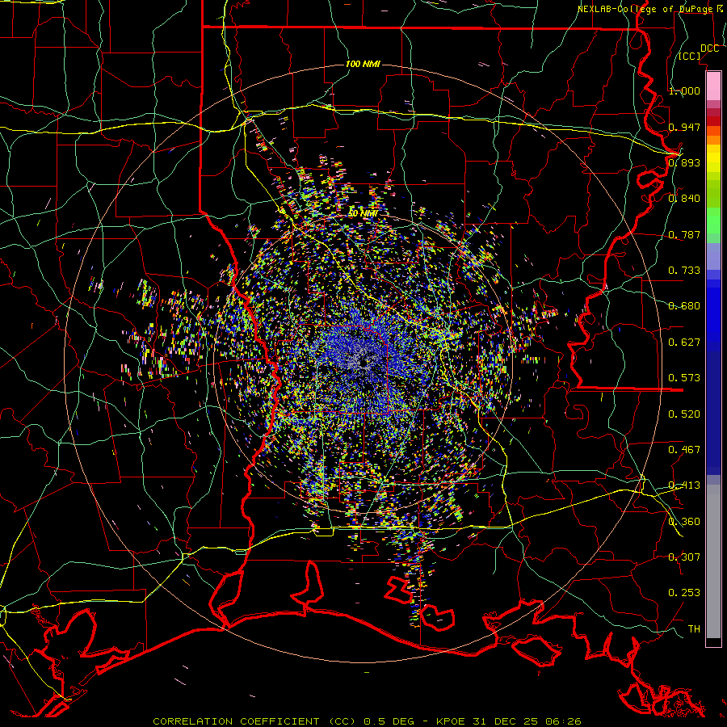The image size is (727, 727).
Task: Click the 'KPOE 31 DEC 25 06:26' timestamp
Action: 509,721
